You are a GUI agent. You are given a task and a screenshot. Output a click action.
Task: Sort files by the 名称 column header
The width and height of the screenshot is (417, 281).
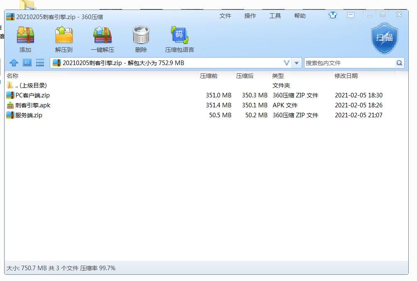(12, 76)
